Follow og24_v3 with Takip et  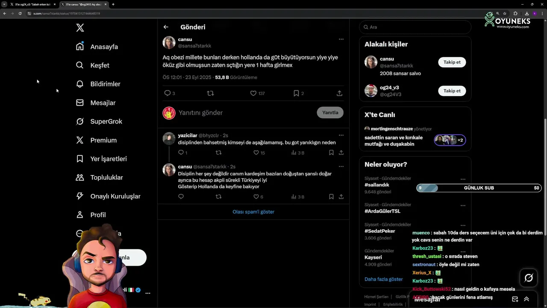[x=452, y=91]
